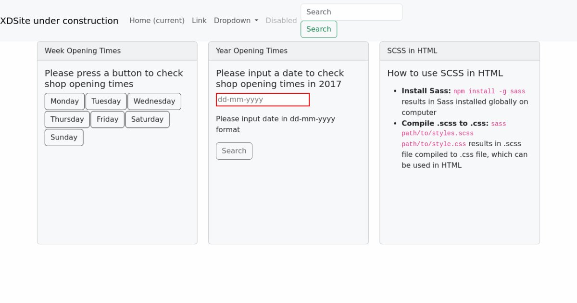This screenshot has height=303, width=577.
Task: Expand the Dropdown menu in navbar
Action: coord(236,21)
